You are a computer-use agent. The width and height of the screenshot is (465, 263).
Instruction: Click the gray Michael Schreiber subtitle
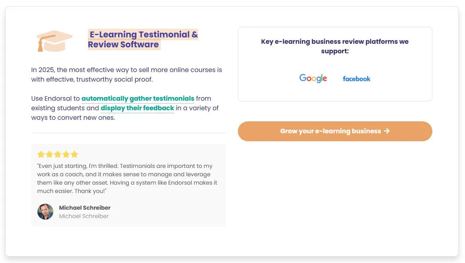coord(84,216)
